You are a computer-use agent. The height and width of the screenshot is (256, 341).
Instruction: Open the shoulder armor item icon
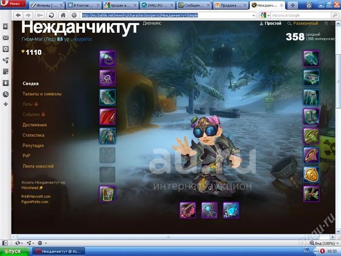tap(107, 97)
